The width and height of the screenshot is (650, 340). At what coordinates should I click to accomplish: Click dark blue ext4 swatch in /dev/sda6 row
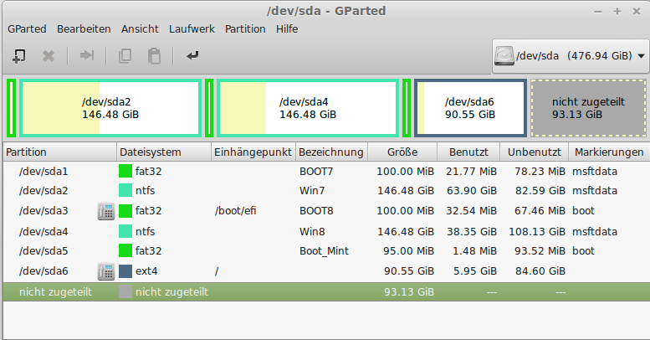(x=125, y=271)
